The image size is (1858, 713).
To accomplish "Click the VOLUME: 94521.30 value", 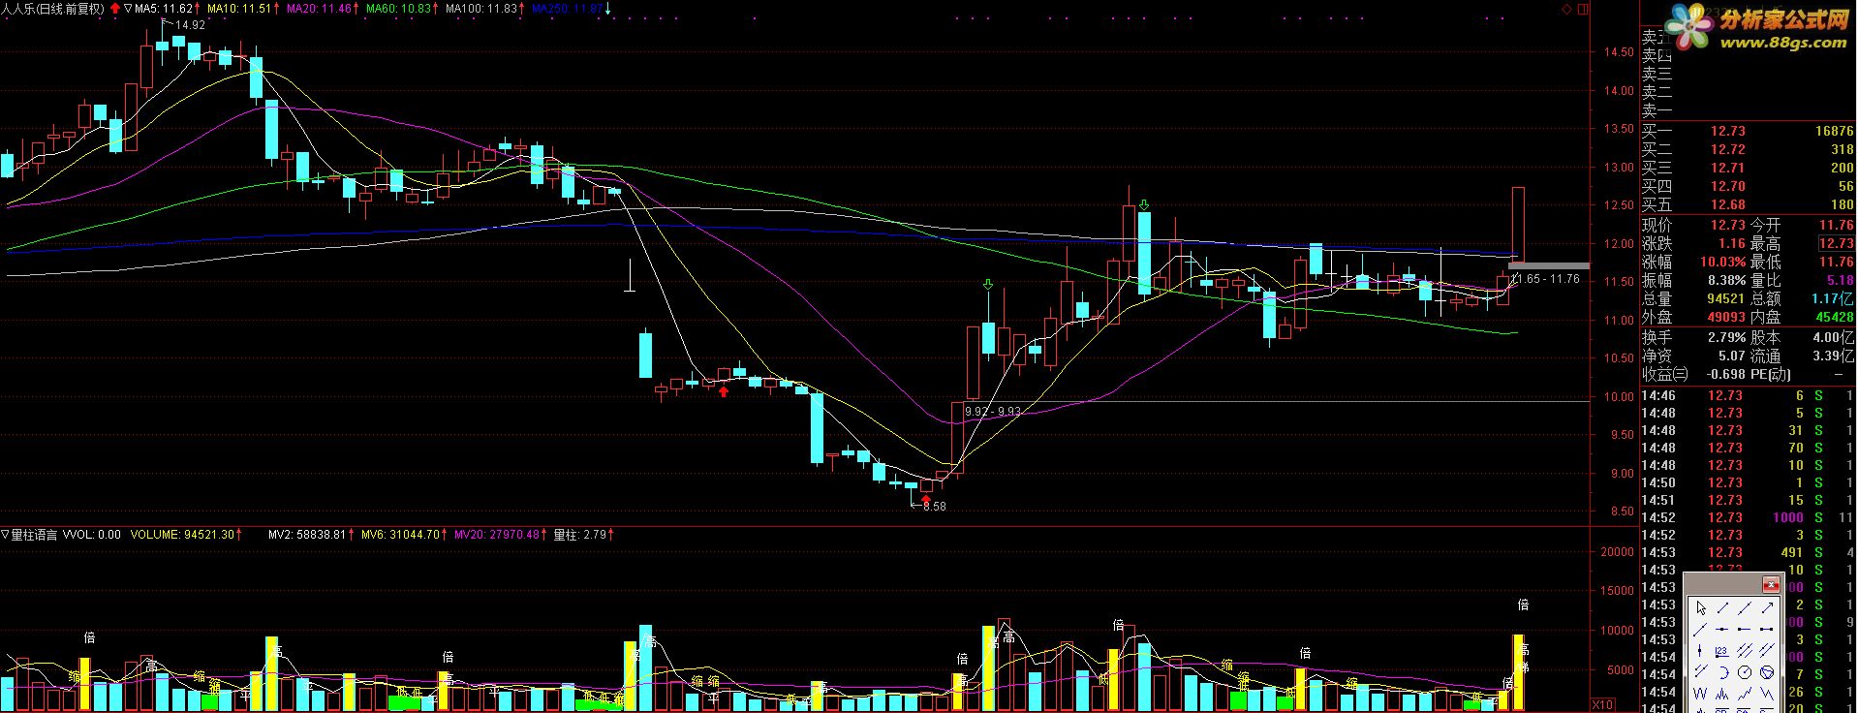I will pos(183,534).
